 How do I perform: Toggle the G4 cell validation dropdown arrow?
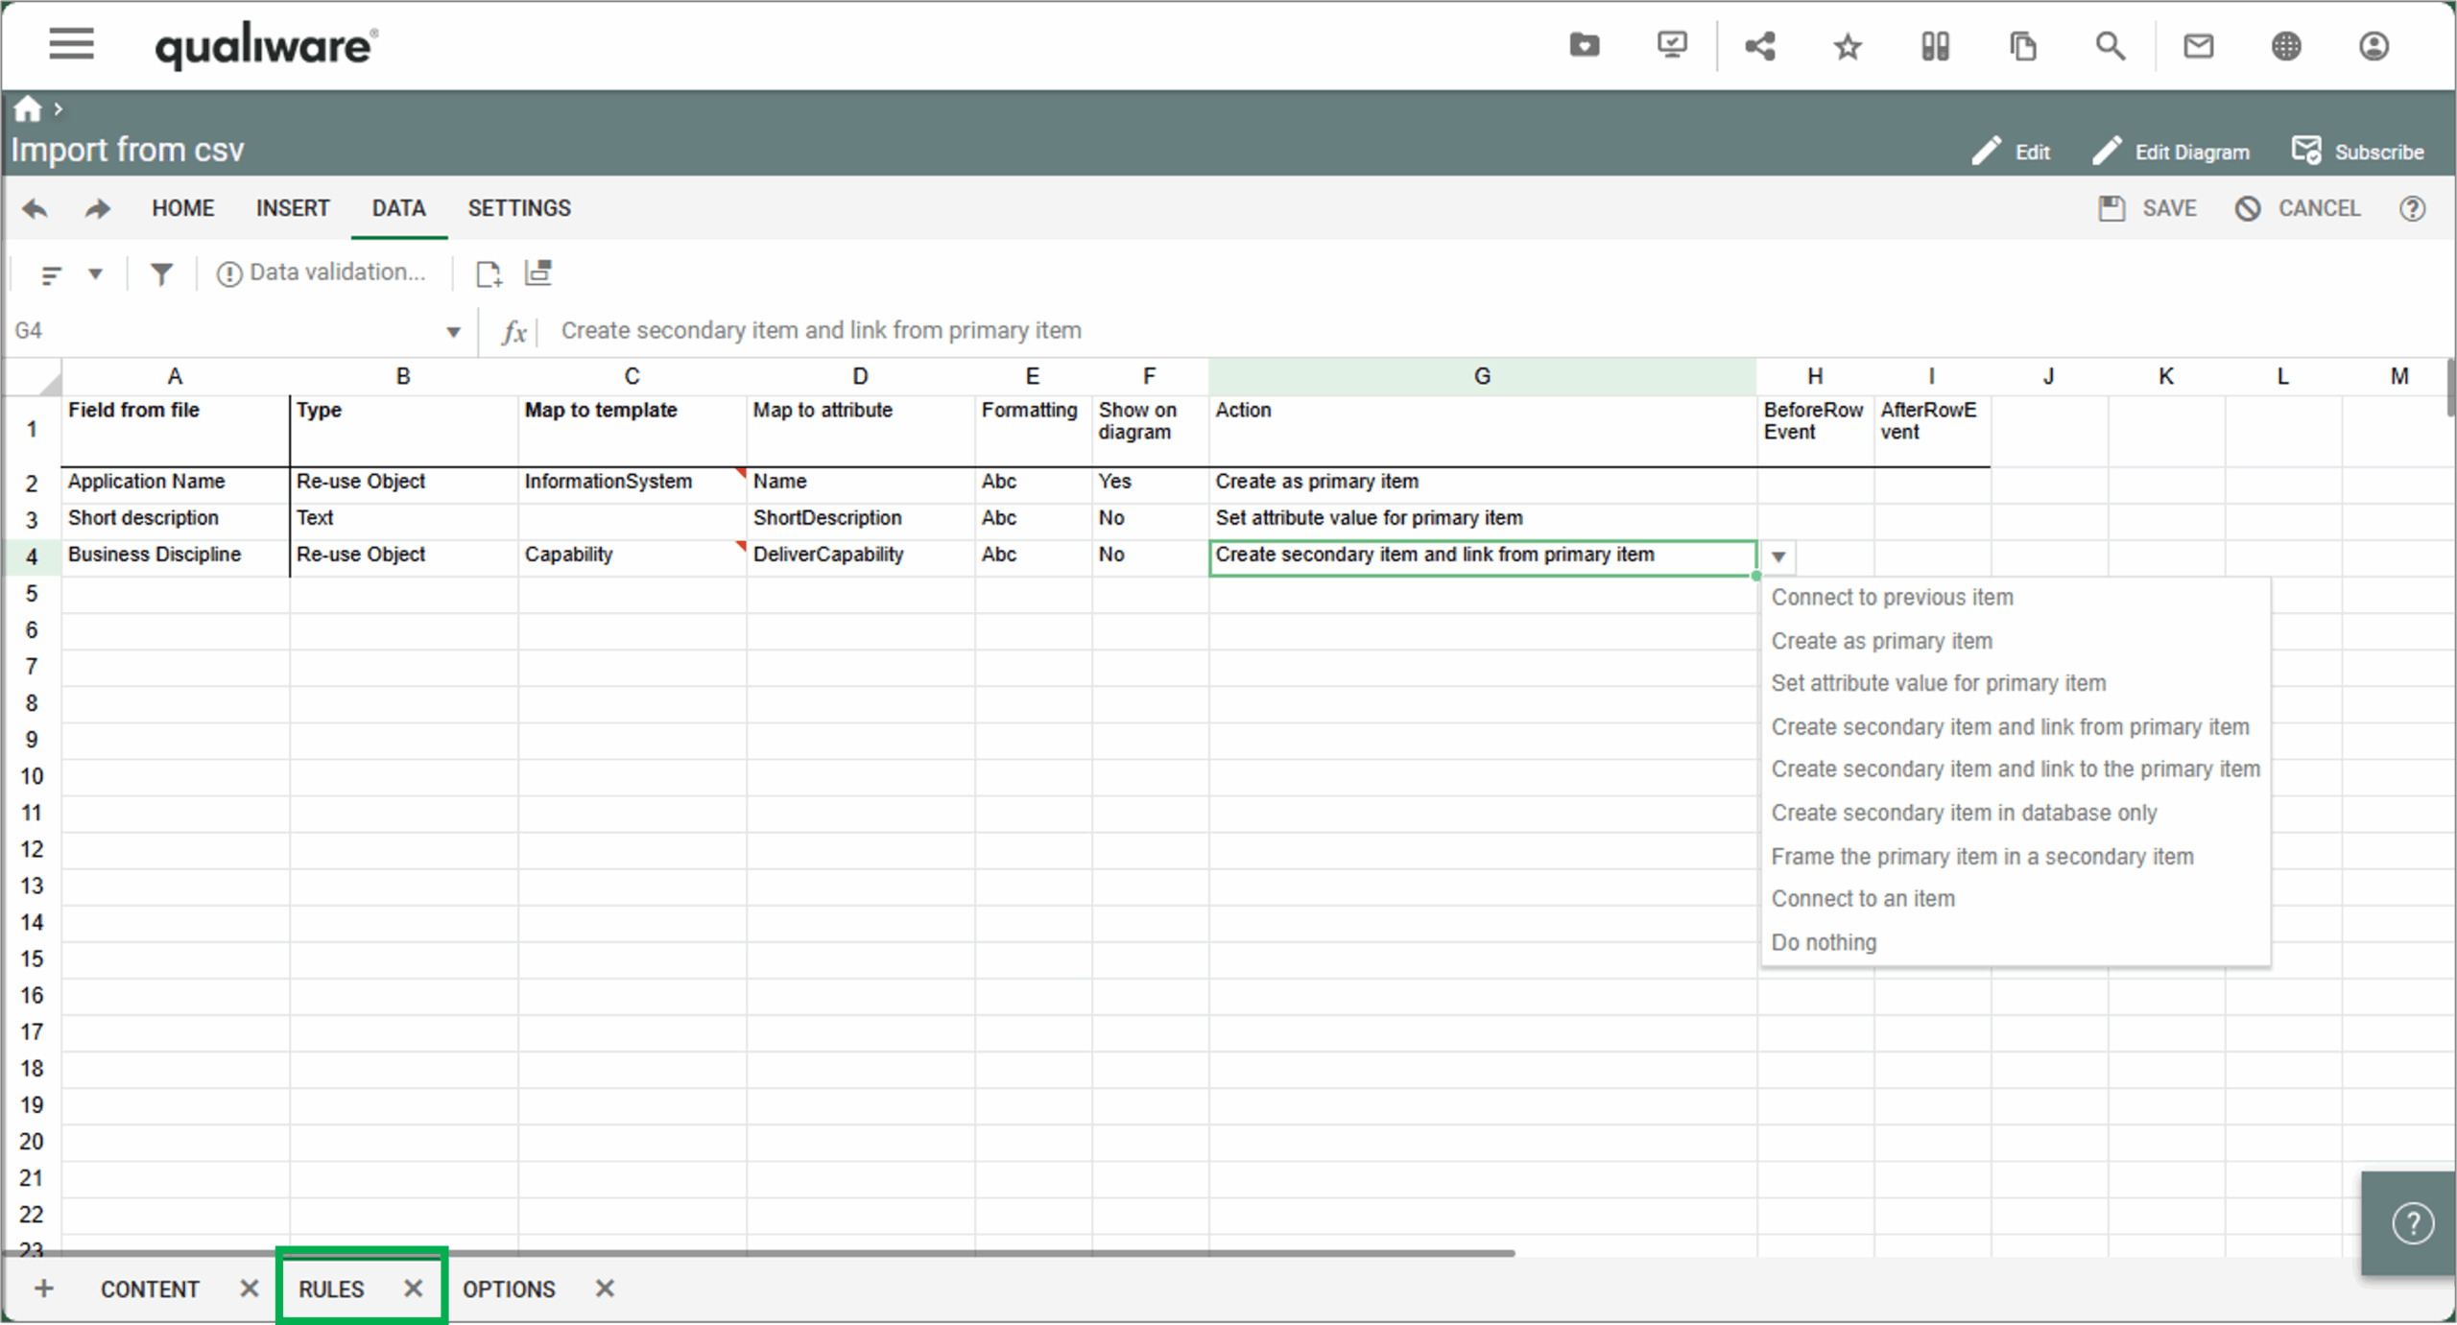coord(1777,556)
